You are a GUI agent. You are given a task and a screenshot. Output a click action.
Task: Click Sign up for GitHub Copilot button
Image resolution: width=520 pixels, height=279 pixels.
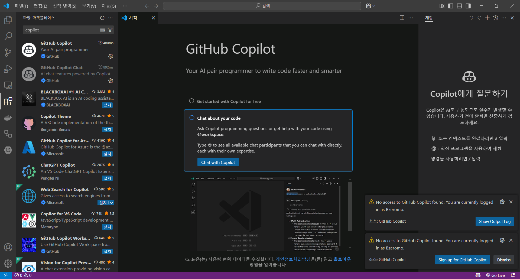click(463, 260)
